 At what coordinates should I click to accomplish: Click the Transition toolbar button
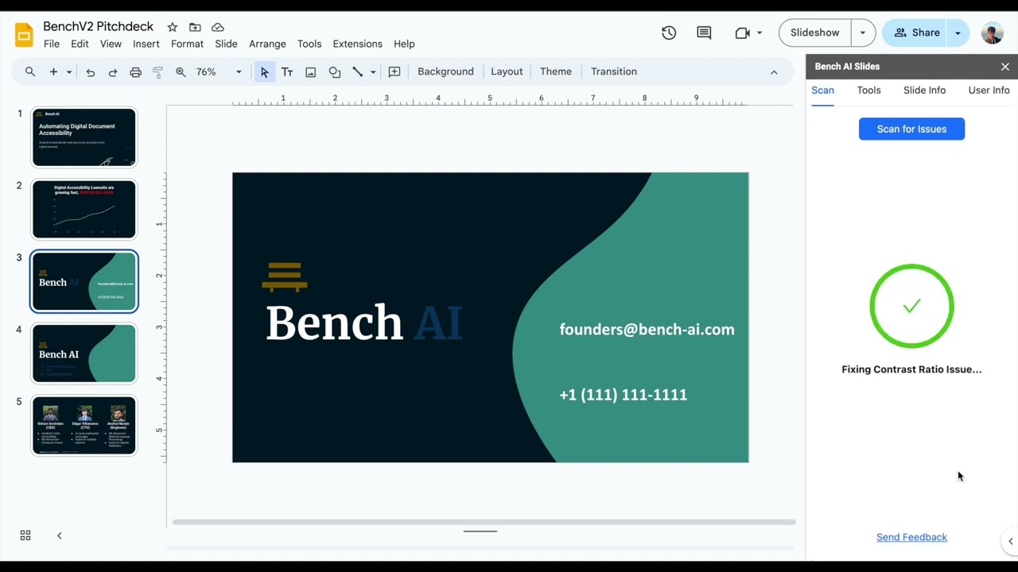click(614, 71)
